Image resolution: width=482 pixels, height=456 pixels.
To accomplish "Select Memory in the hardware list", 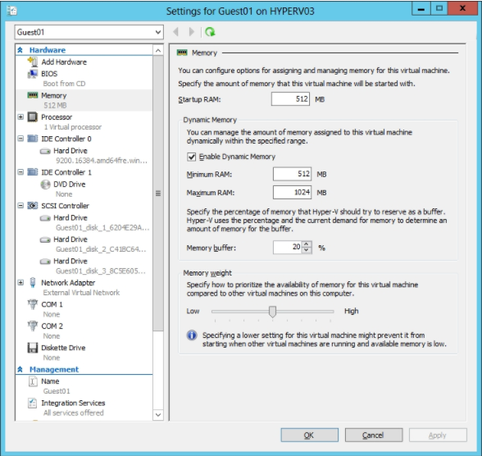I will pos(84,100).
